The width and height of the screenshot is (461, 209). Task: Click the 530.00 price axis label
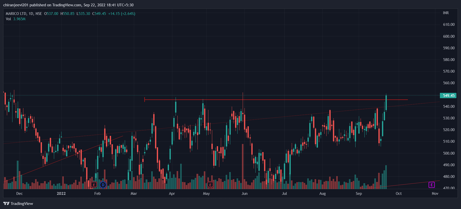[x=449, y=118]
